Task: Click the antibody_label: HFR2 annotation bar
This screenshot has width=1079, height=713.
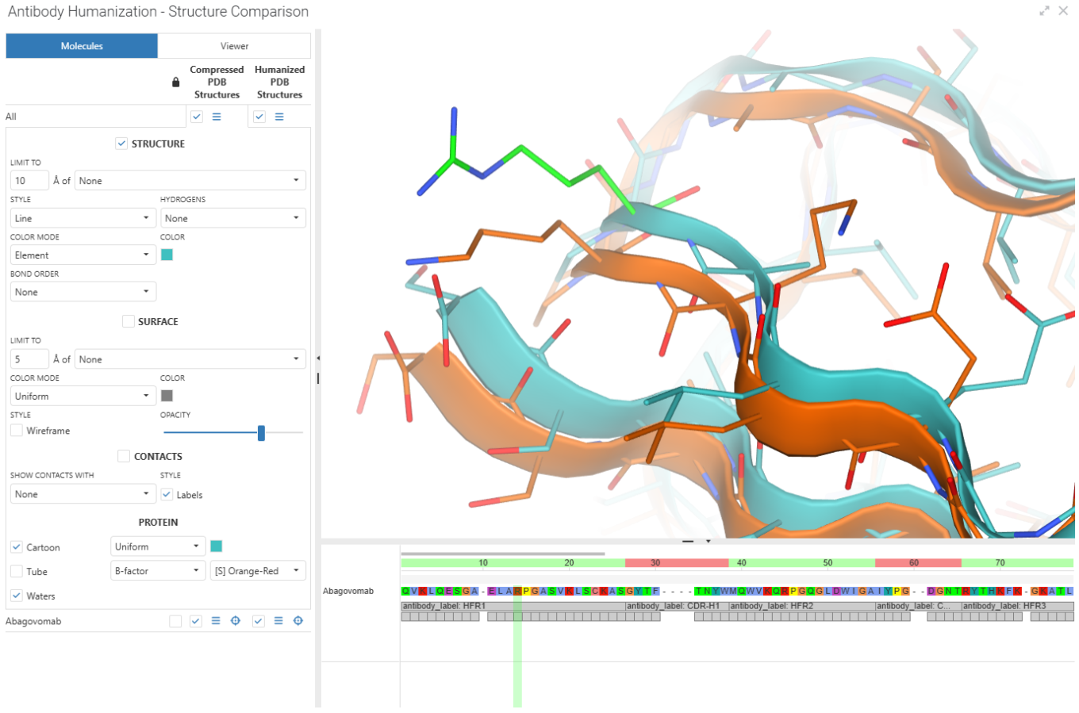Action: (802, 606)
